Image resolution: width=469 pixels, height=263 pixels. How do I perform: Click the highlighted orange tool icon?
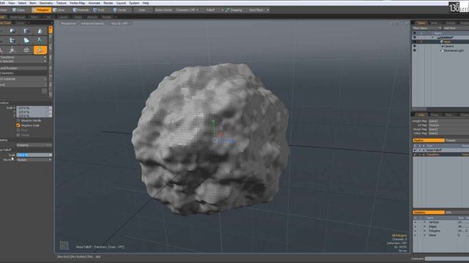40,50
